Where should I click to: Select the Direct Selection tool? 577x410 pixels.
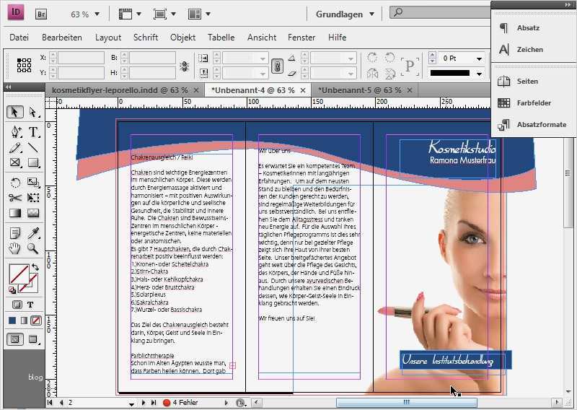(33, 112)
